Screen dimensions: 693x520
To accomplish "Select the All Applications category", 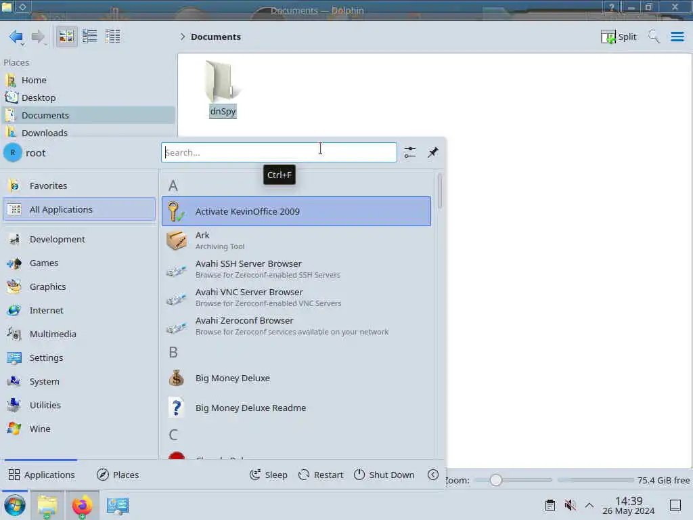I will click(79, 209).
